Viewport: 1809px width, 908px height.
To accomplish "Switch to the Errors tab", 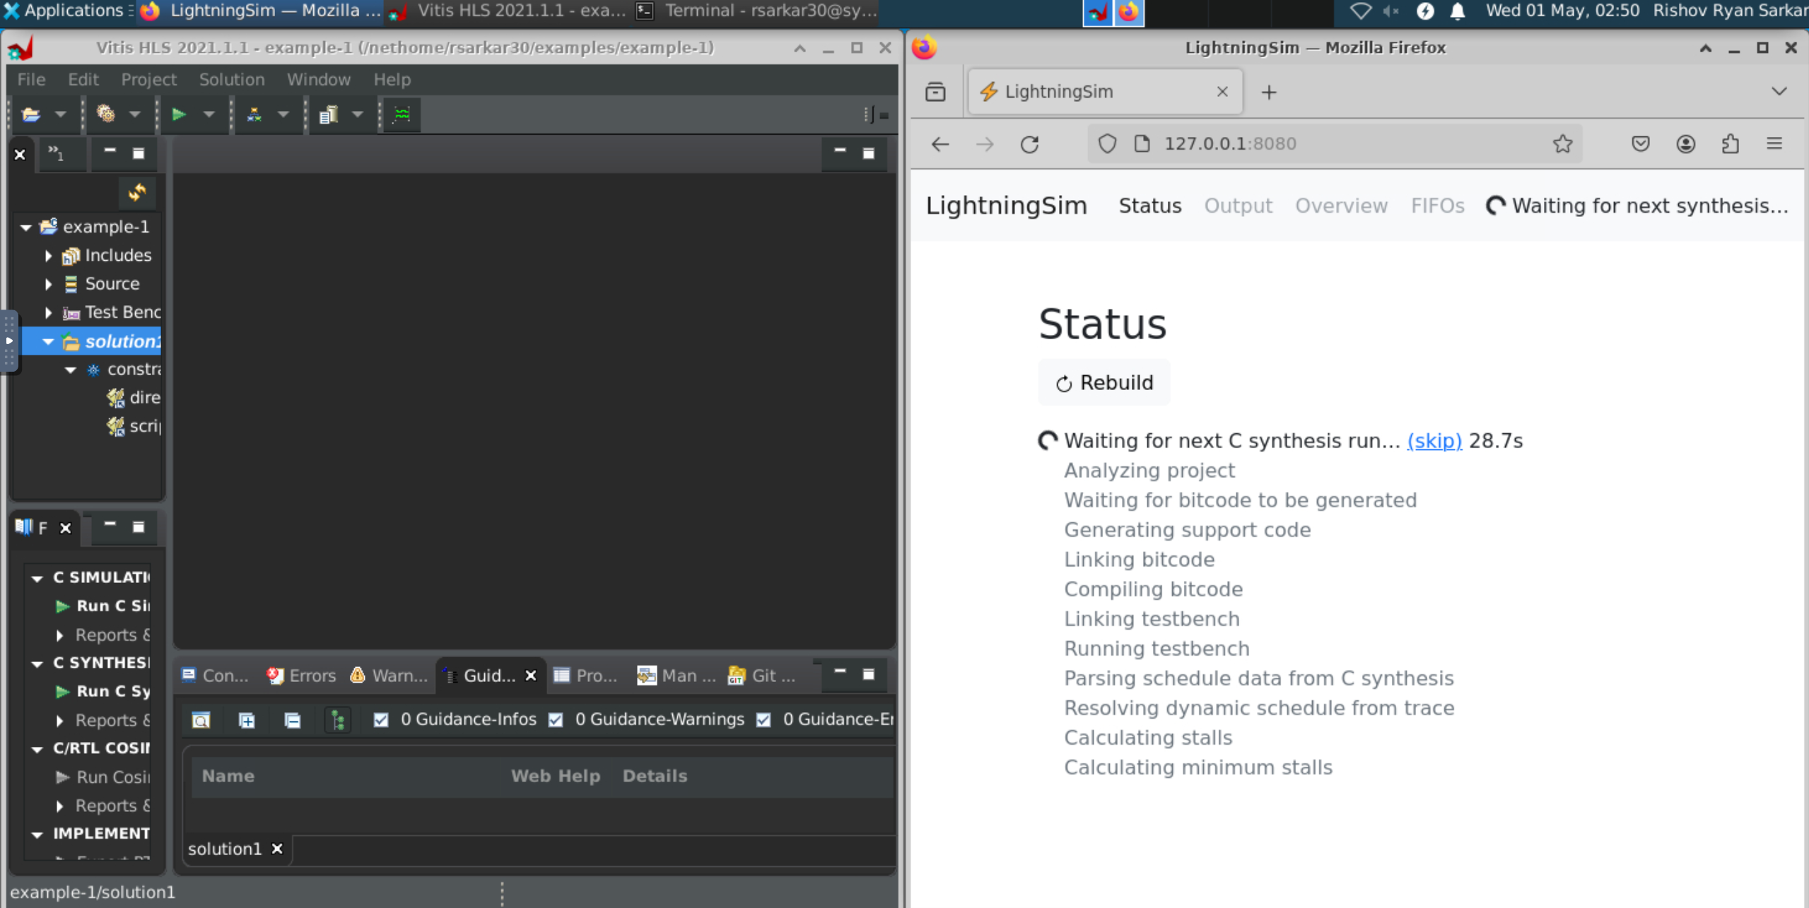I will [301, 676].
